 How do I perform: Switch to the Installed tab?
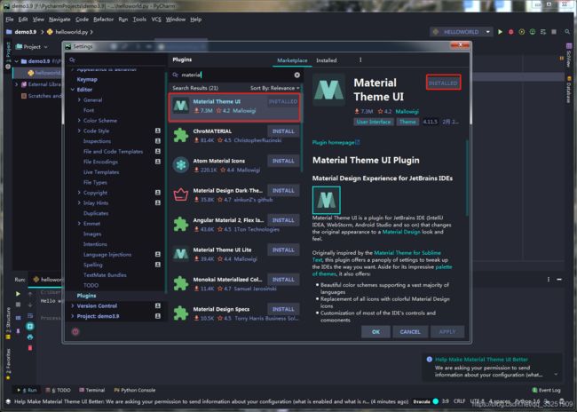pyautogui.click(x=327, y=60)
